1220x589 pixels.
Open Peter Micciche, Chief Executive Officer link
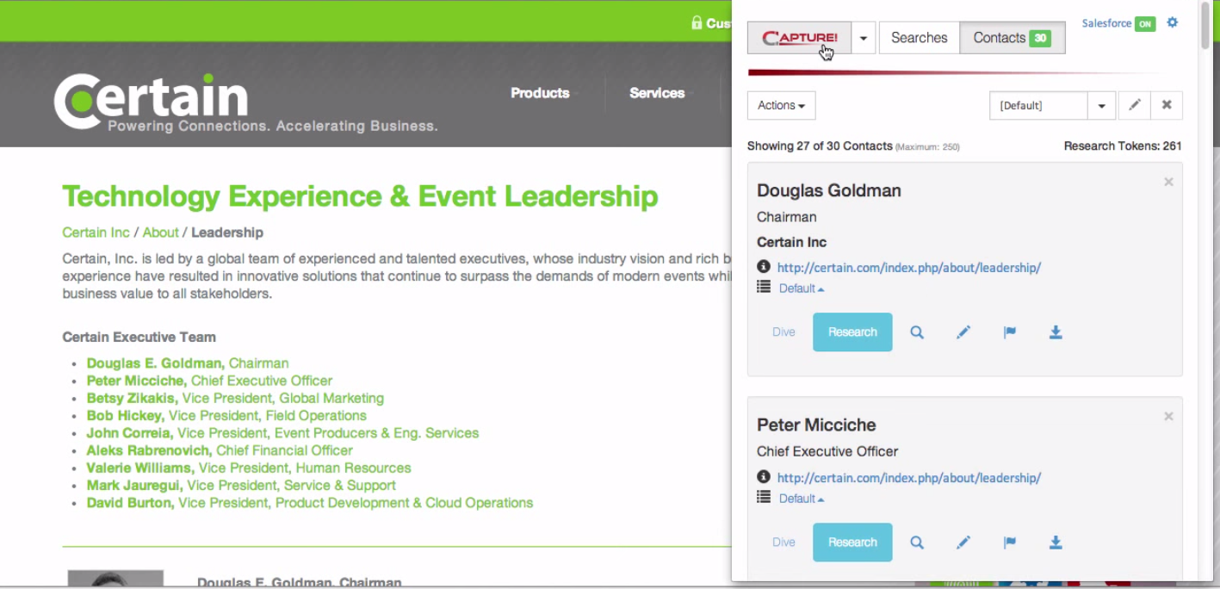click(x=209, y=381)
